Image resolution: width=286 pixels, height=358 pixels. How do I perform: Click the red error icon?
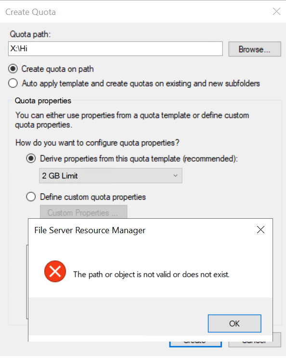[55, 271]
